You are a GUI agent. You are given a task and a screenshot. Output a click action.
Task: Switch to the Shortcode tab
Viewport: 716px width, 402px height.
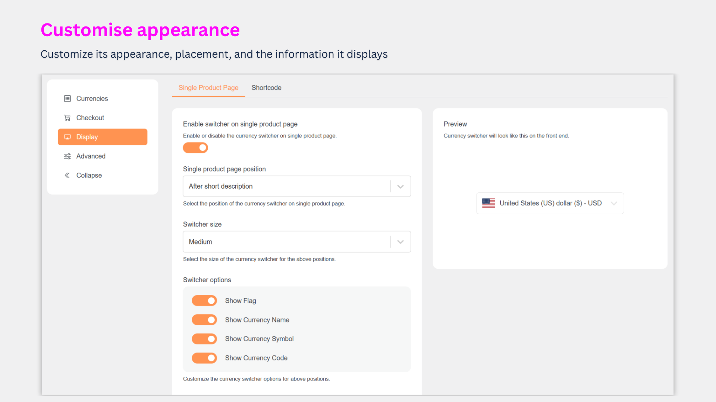click(x=266, y=88)
